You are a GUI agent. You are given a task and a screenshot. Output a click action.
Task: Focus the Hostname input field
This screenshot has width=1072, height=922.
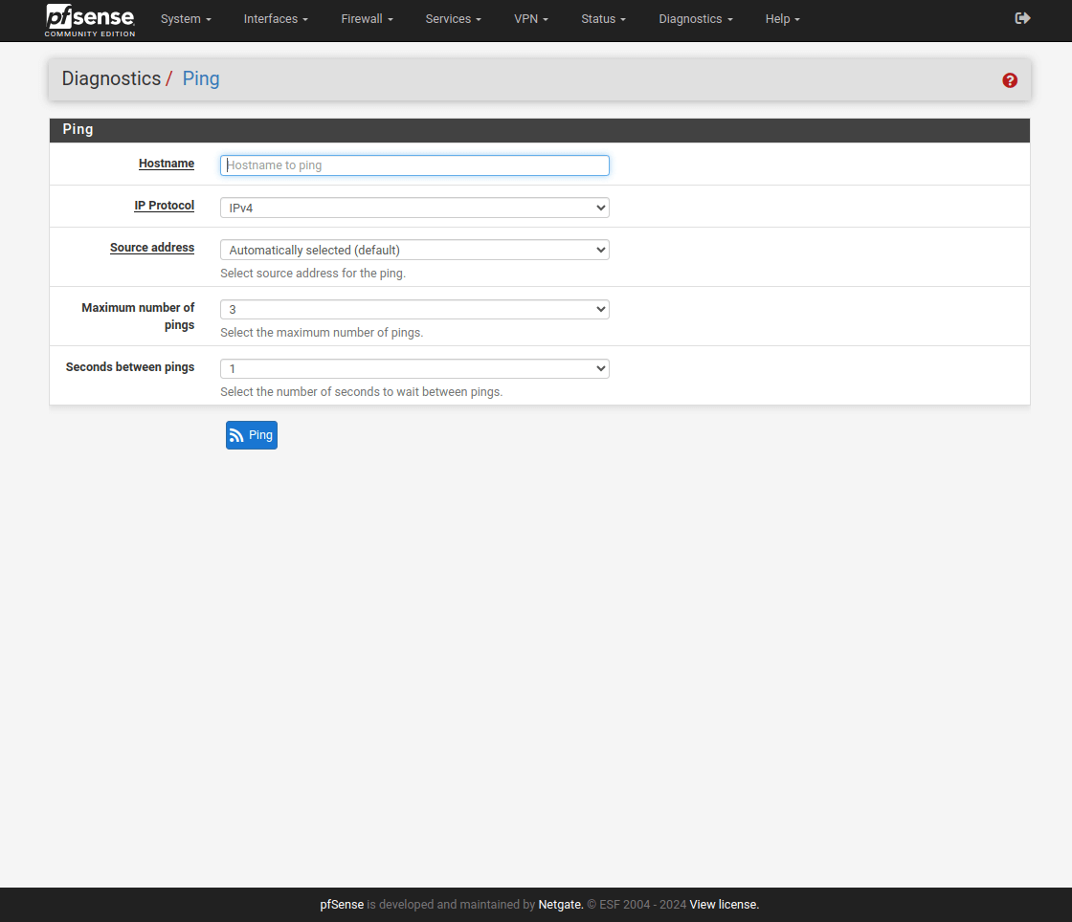(414, 165)
